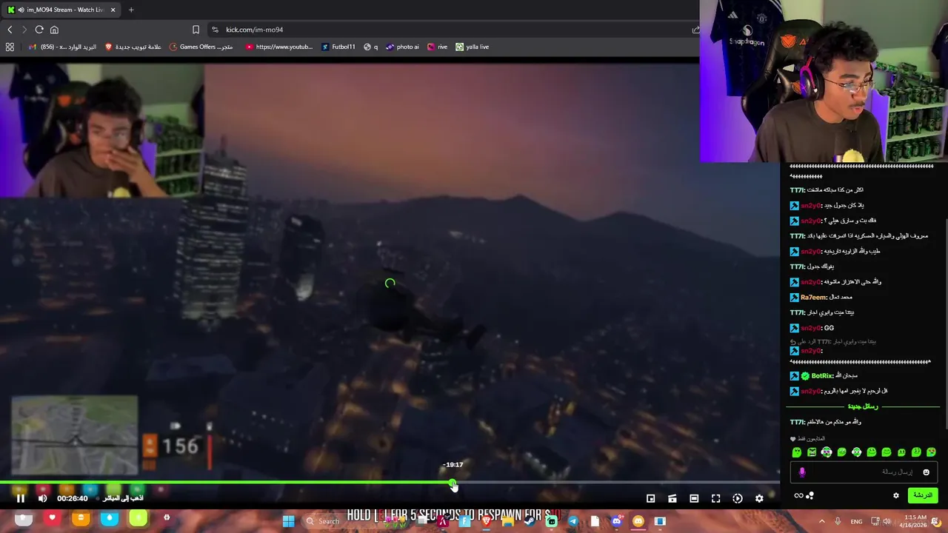This screenshot has height=533, width=948.
Task: Open Telegram from the taskbar
Action: 573,521
